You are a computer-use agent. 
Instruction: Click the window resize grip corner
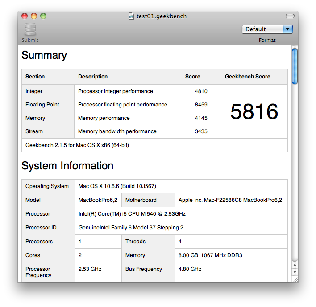pos(295,280)
